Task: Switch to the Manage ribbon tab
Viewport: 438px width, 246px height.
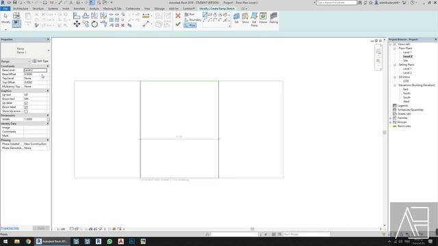Action: [x=159, y=9]
